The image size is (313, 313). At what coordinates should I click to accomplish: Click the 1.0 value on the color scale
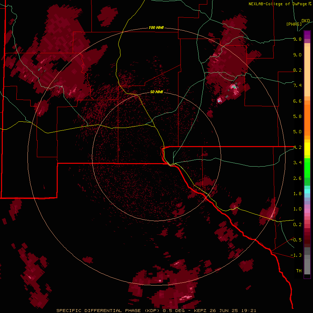tap(297, 209)
